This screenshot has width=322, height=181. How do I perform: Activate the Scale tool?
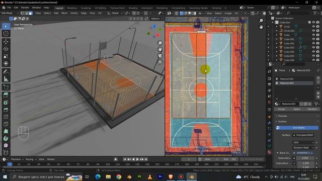6,56
